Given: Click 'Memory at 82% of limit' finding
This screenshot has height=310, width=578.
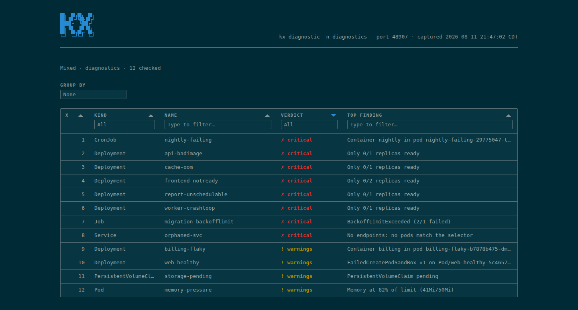Looking at the screenshot, I should pos(401,290).
